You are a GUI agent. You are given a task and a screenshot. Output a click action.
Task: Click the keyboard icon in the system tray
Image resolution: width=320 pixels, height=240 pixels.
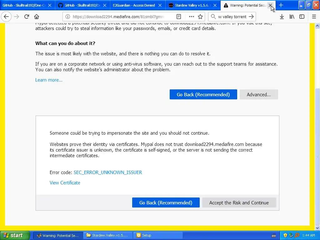click(274, 236)
